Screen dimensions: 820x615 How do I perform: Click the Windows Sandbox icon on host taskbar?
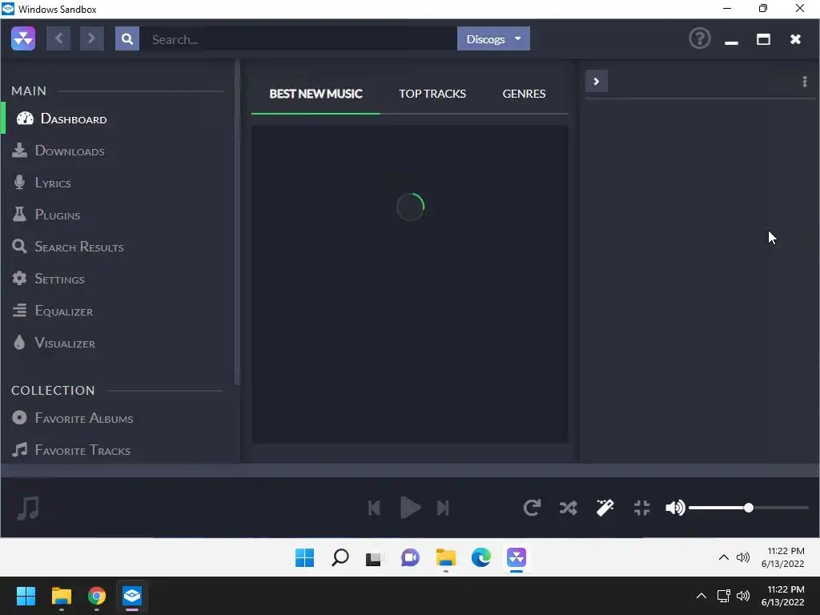(132, 596)
